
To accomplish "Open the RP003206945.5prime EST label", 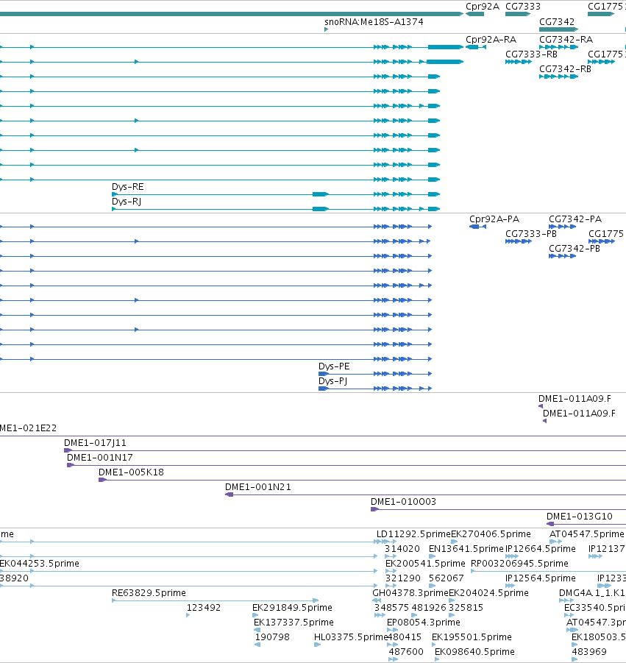I will [519, 564].
